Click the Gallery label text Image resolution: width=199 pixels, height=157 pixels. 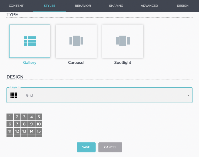click(30, 63)
